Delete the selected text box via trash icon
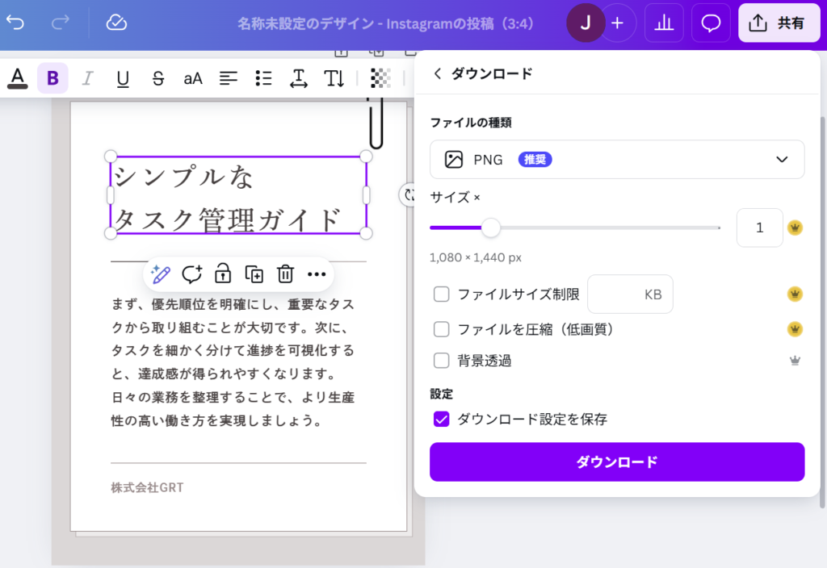Viewport: 827px width, 568px height. (x=285, y=274)
